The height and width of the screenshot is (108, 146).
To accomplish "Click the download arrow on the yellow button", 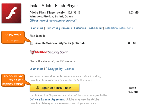I will [x=38, y=88].
